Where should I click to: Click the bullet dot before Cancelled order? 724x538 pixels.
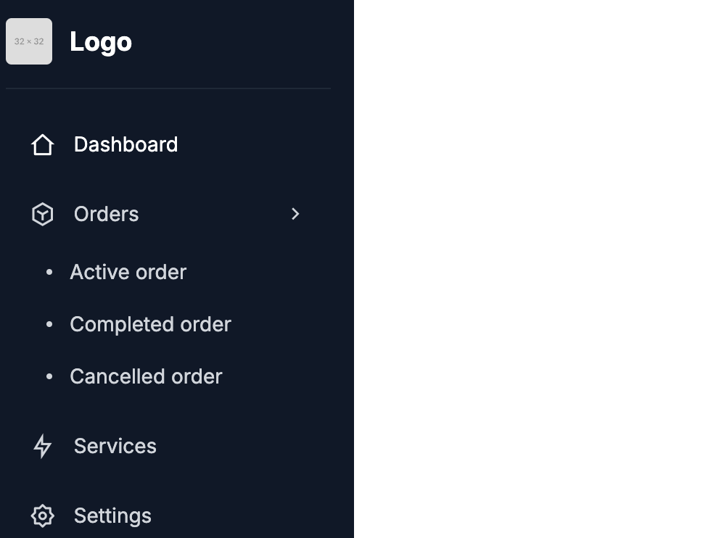[x=49, y=376]
